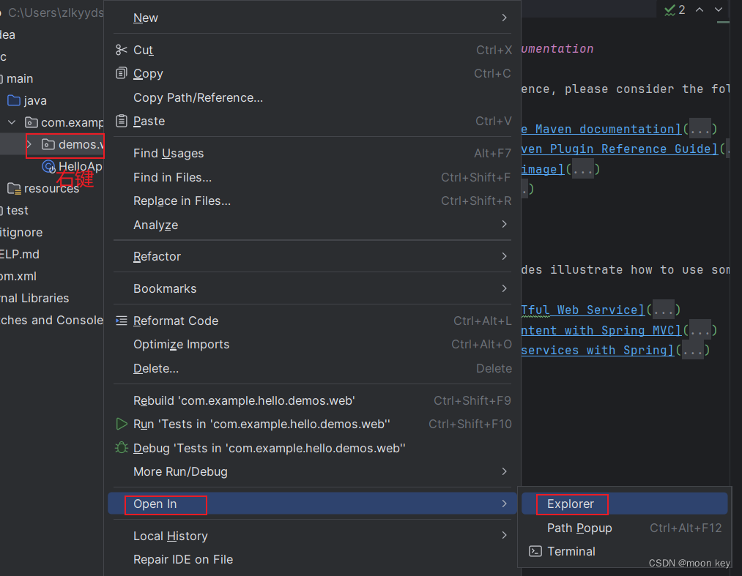Click the green Run triangle icon
Viewport: 742px width, 576px height.
coord(122,424)
